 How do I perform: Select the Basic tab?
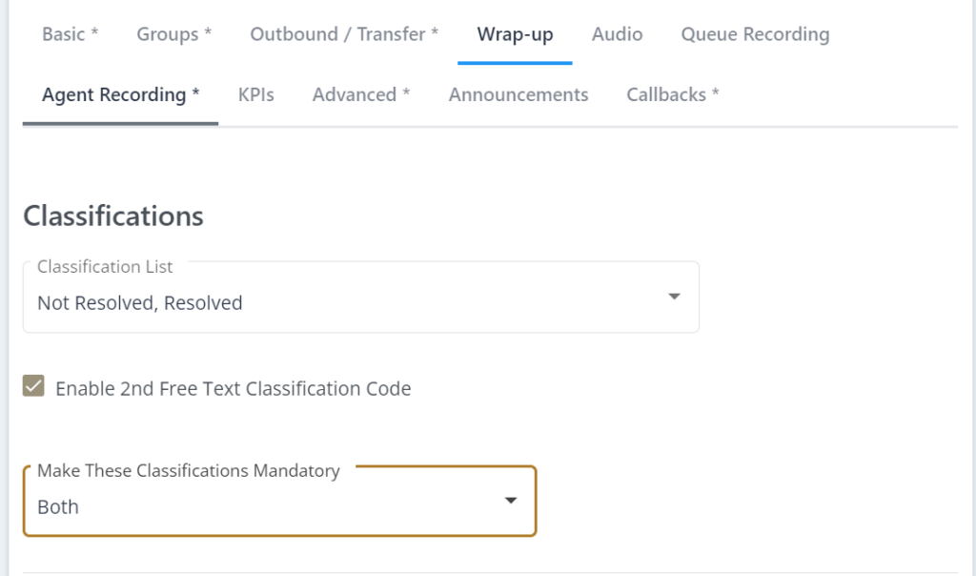70,34
